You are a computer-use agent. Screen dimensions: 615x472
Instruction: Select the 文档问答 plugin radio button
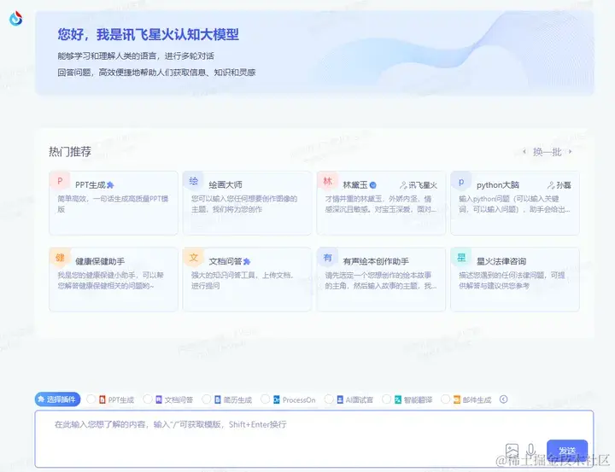click(147, 399)
